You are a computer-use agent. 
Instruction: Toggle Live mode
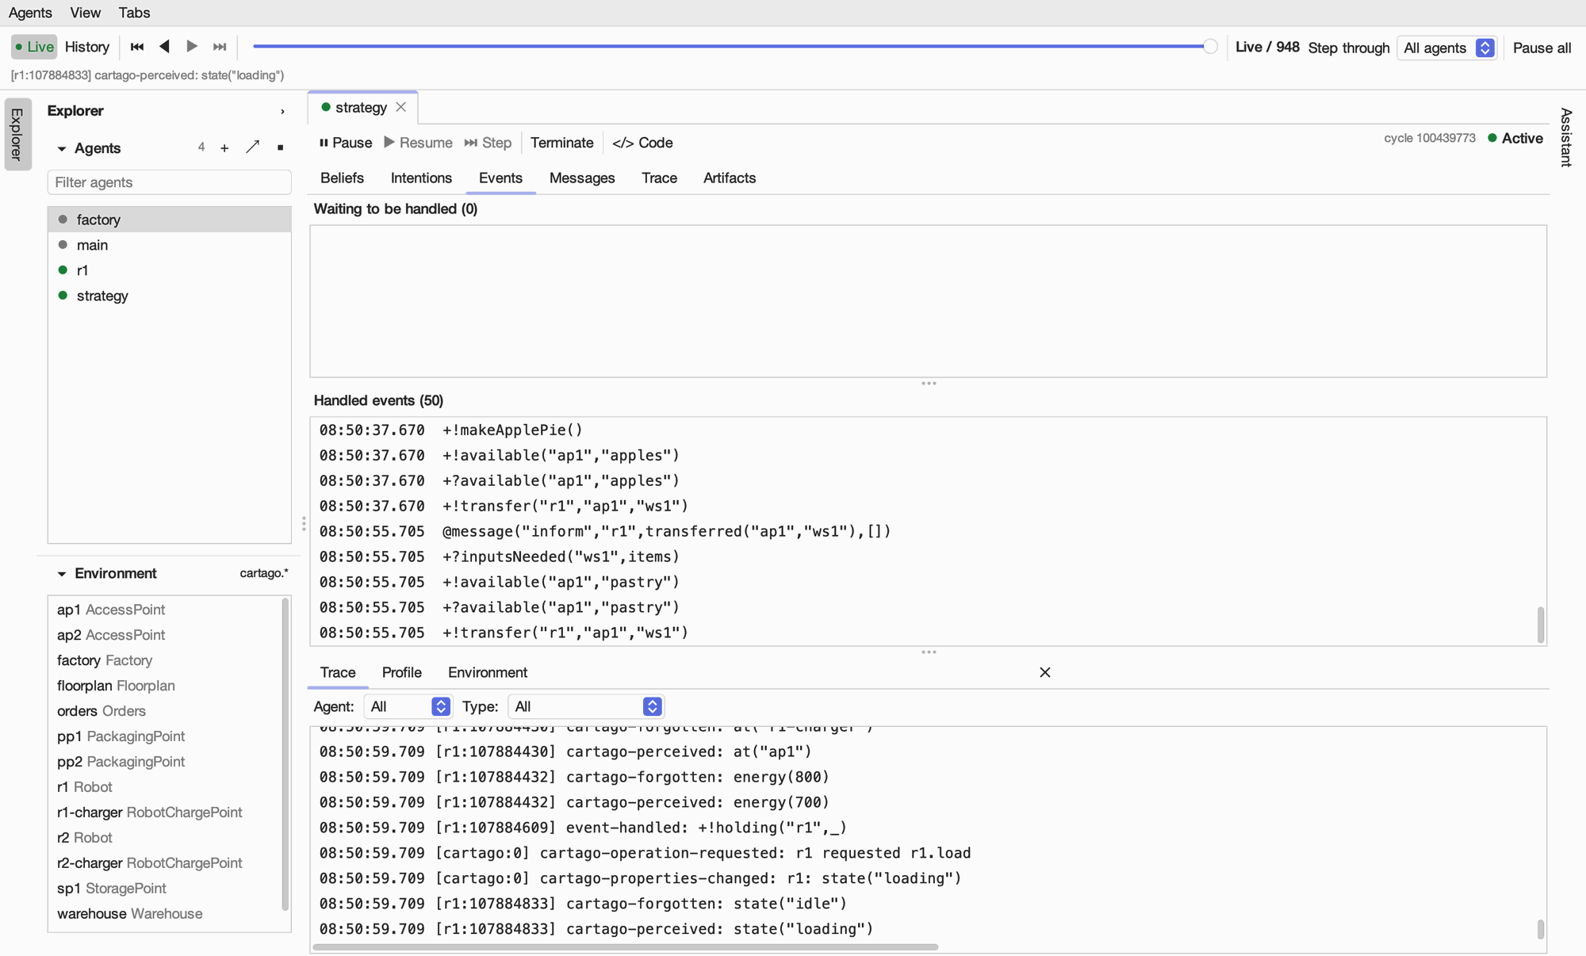(x=34, y=47)
